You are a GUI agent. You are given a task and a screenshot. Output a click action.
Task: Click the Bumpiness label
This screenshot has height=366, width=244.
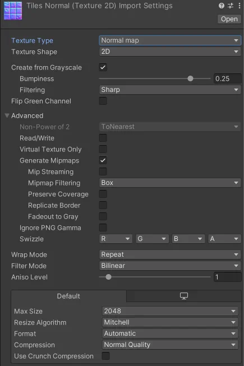point(36,78)
